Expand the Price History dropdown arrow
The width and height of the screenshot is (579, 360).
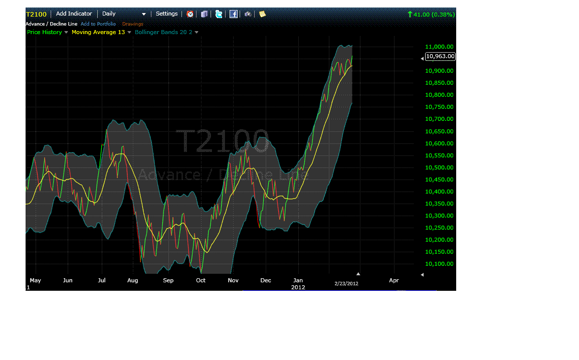pos(66,32)
